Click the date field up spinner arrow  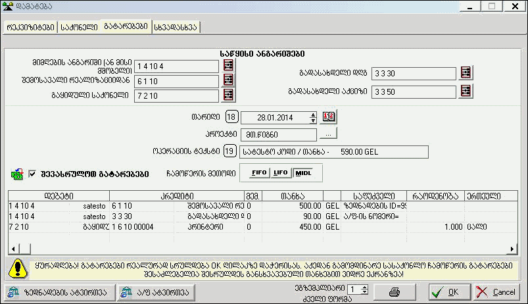(x=313, y=114)
